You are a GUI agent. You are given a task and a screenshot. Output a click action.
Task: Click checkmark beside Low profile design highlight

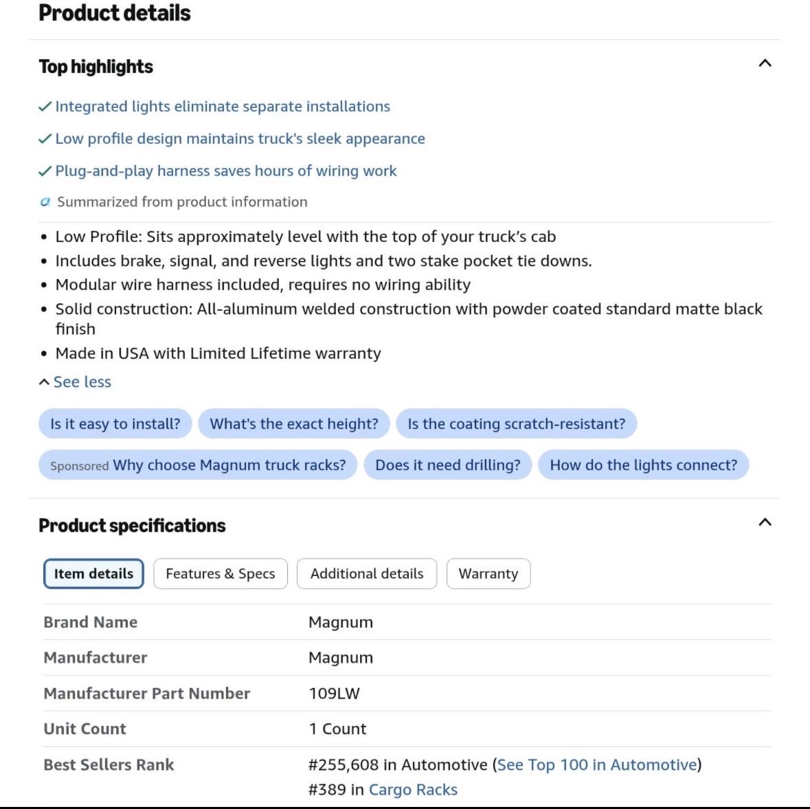(45, 139)
